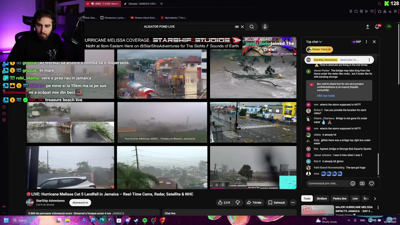400x225 pixels.
Task: Open the browser easy setup menu icon
Action: 395,12
